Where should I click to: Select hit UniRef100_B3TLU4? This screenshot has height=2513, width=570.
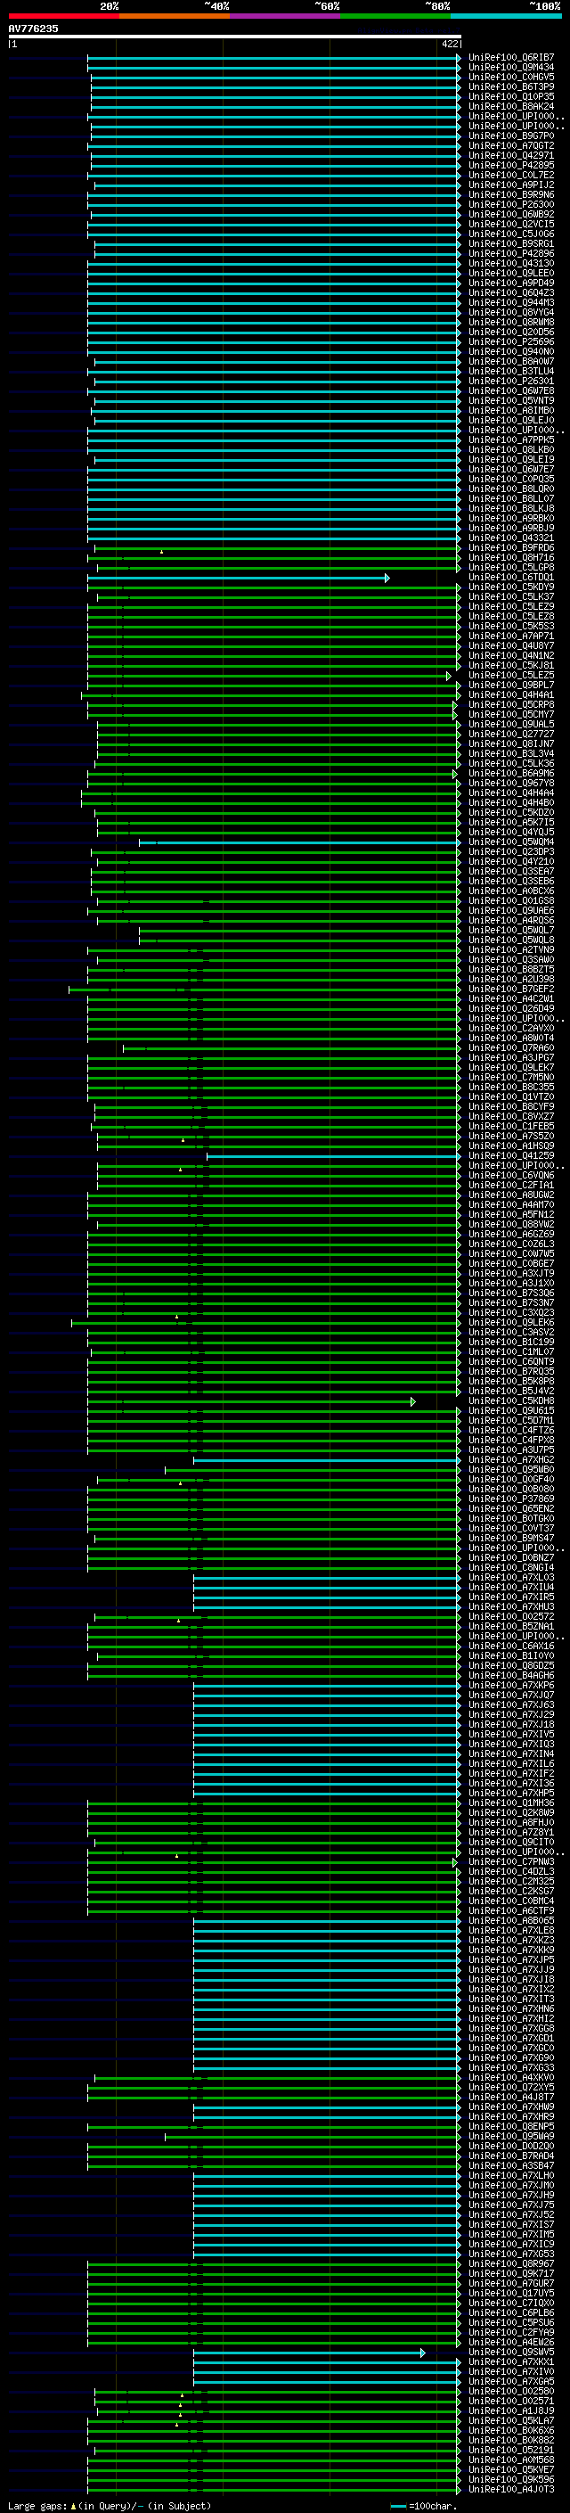click(511, 371)
